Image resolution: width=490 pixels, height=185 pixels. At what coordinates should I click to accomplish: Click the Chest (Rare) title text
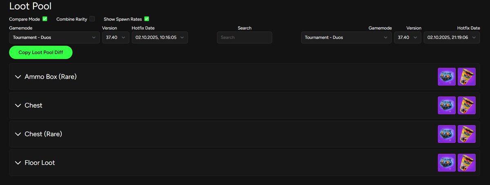[43, 134]
